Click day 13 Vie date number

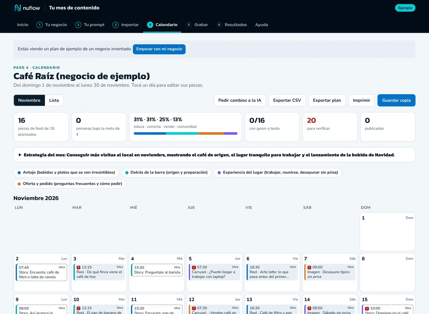(249, 300)
